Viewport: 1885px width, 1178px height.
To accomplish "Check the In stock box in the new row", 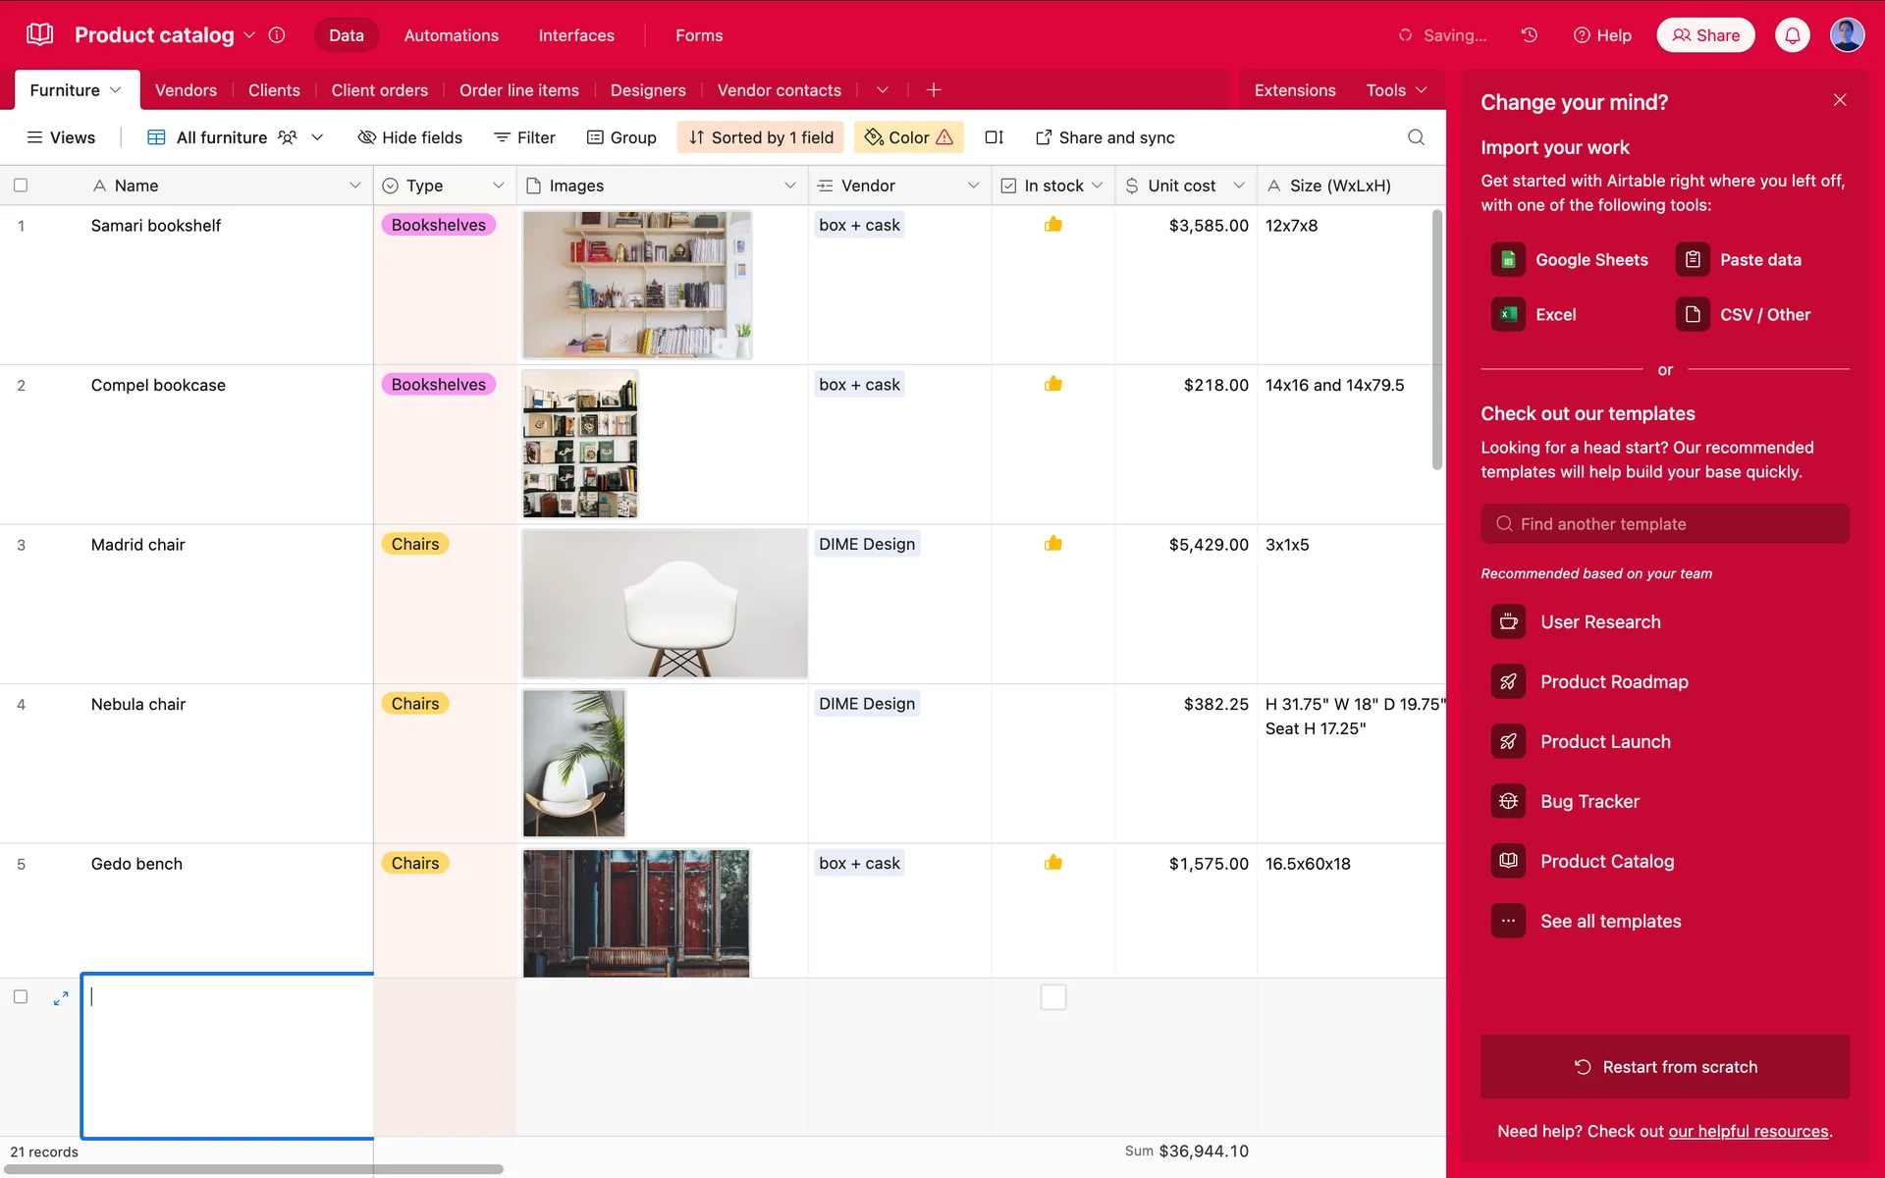I will (x=1052, y=997).
